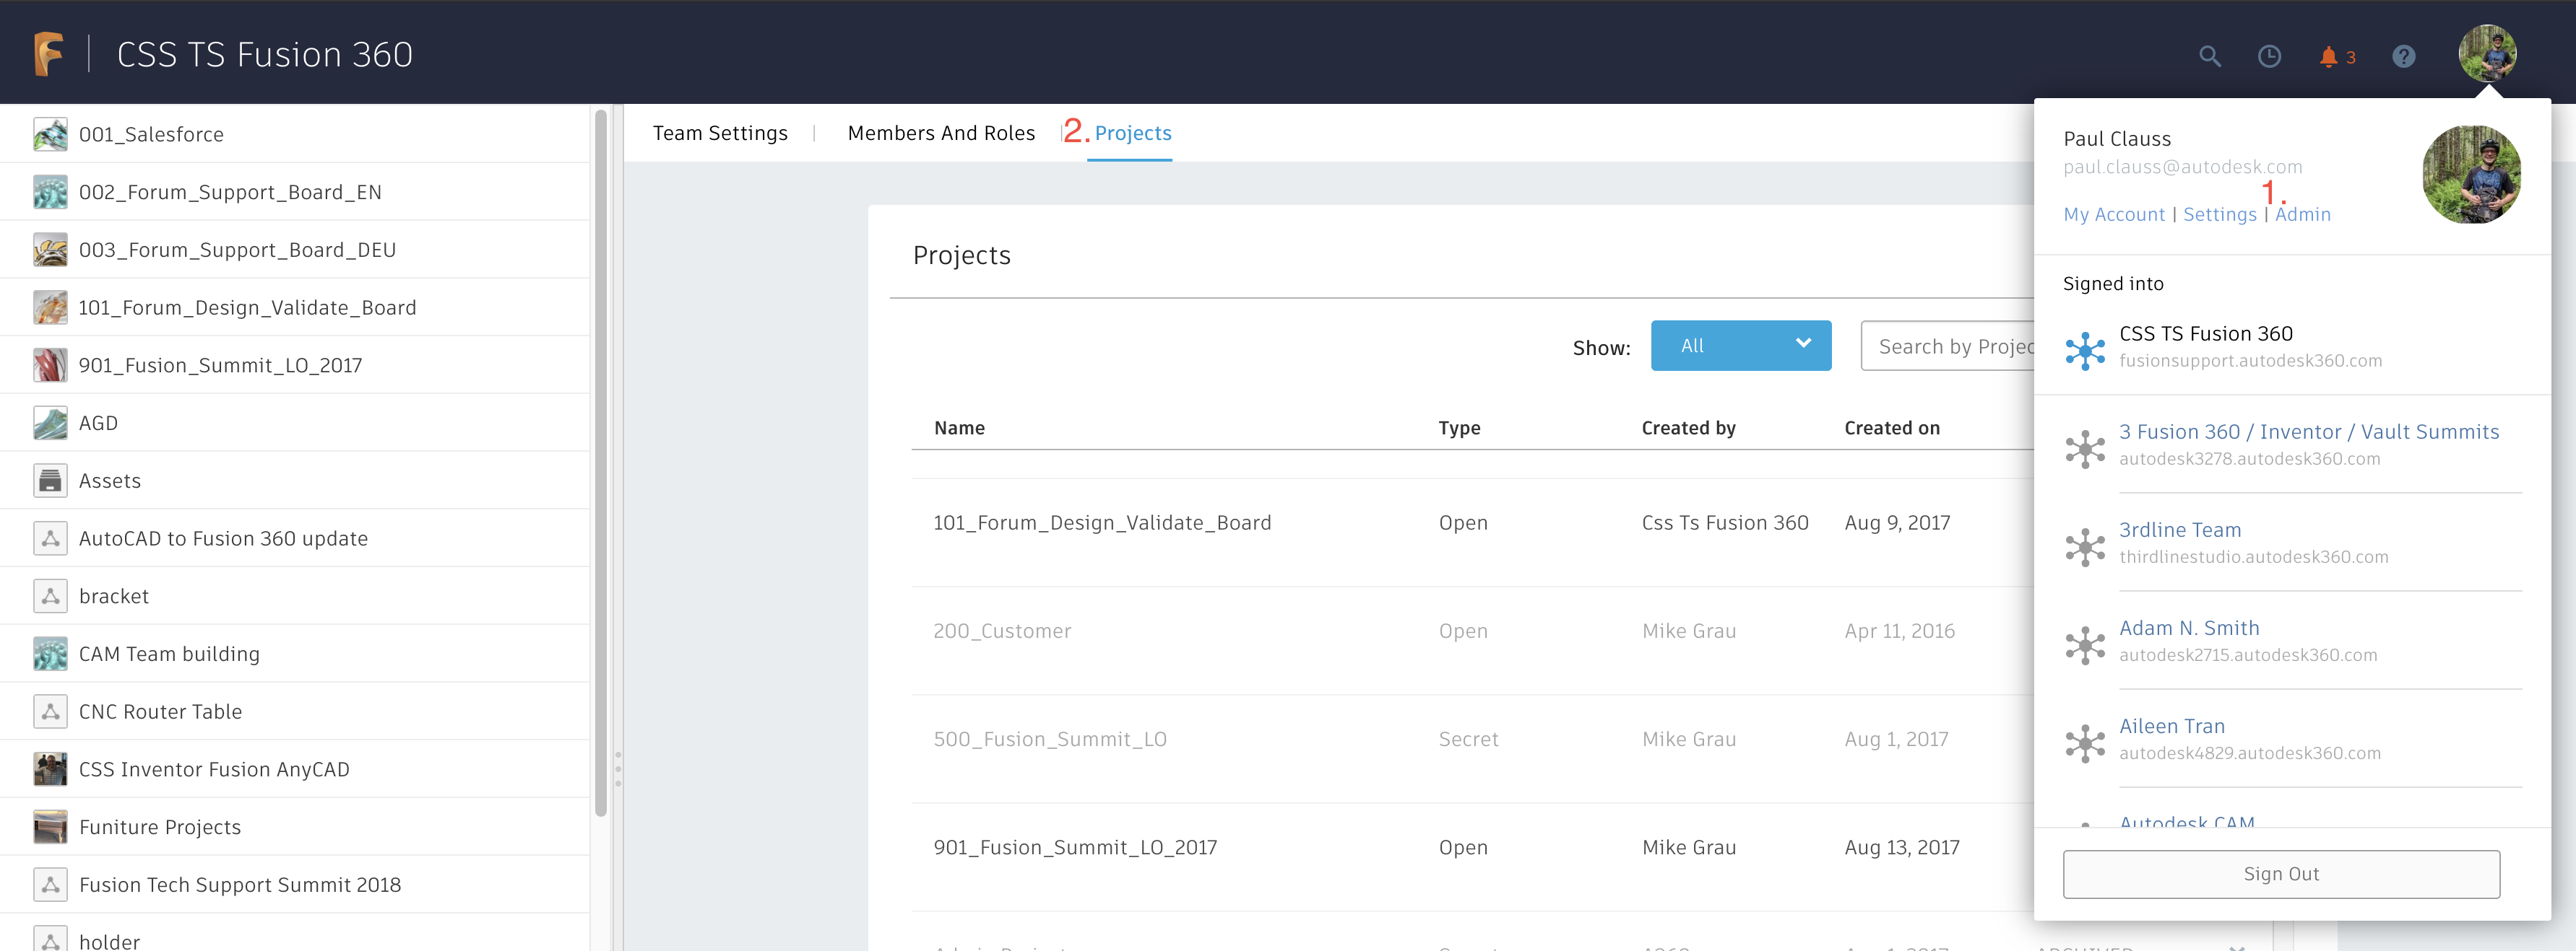Switch to the Team Settings tab
The width and height of the screenshot is (2576, 951).
[720, 133]
